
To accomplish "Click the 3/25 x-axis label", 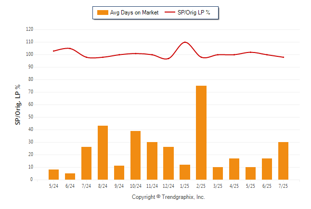I will coord(218,186).
